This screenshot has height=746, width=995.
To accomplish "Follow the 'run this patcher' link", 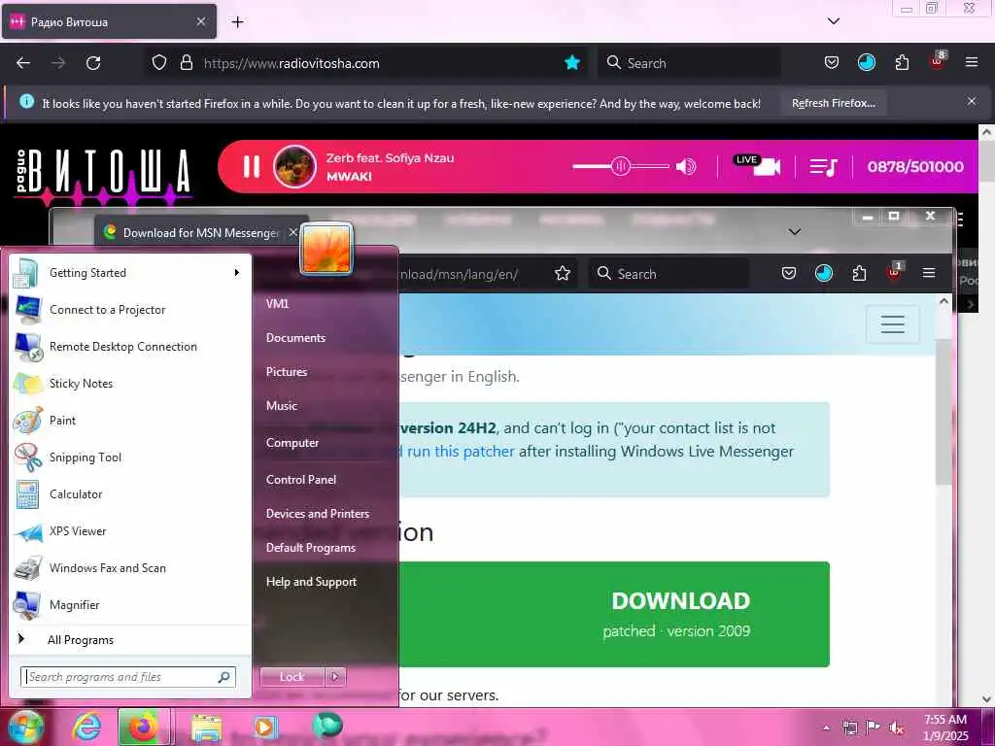I will point(461,451).
